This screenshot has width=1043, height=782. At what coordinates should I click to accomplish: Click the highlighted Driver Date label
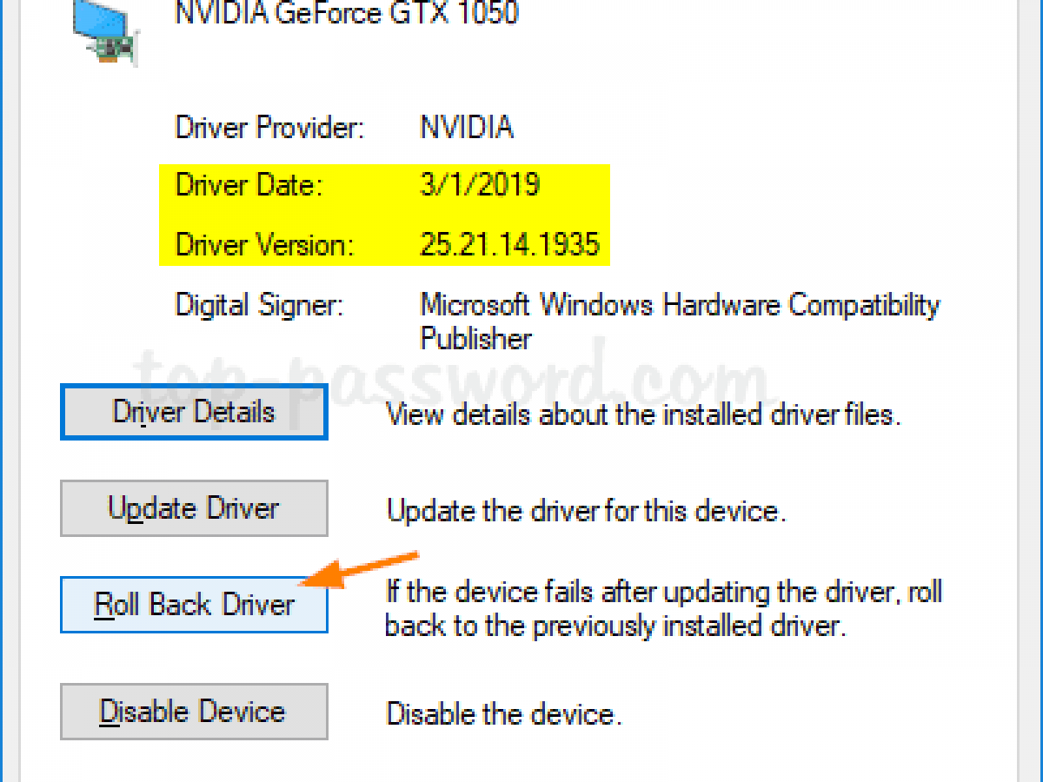click(x=249, y=185)
